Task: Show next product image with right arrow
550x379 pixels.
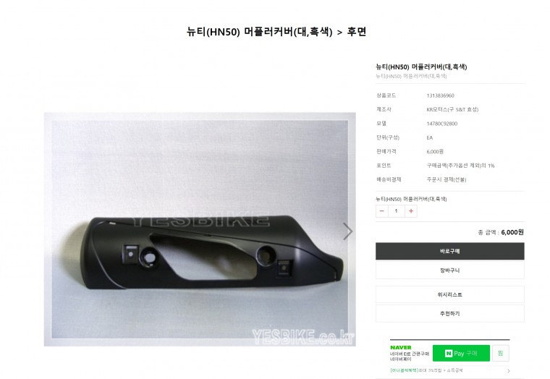Action: click(347, 231)
